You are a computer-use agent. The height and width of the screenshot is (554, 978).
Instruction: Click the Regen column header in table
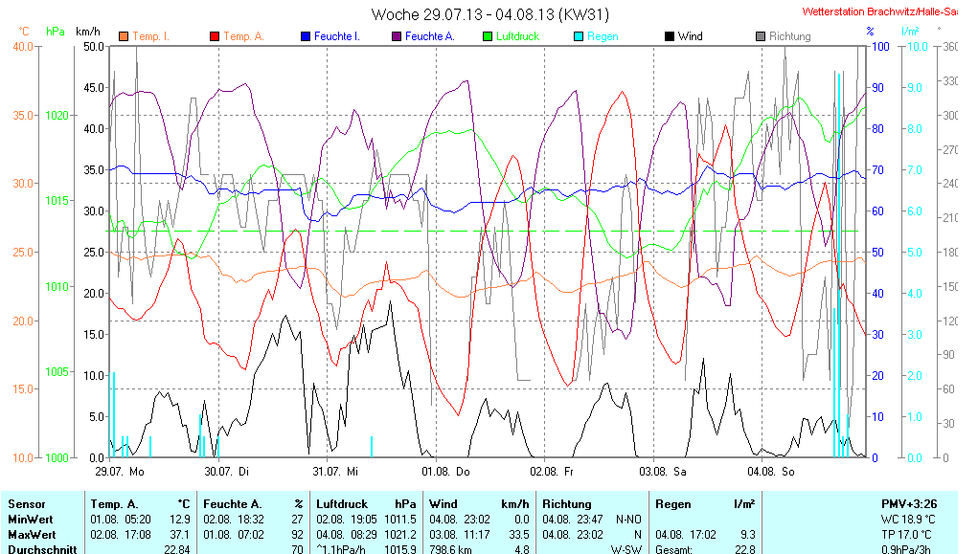[x=673, y=503]
